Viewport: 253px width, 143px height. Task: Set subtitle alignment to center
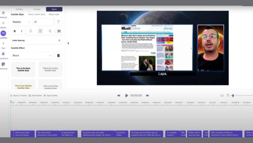(x=40, y=31)
